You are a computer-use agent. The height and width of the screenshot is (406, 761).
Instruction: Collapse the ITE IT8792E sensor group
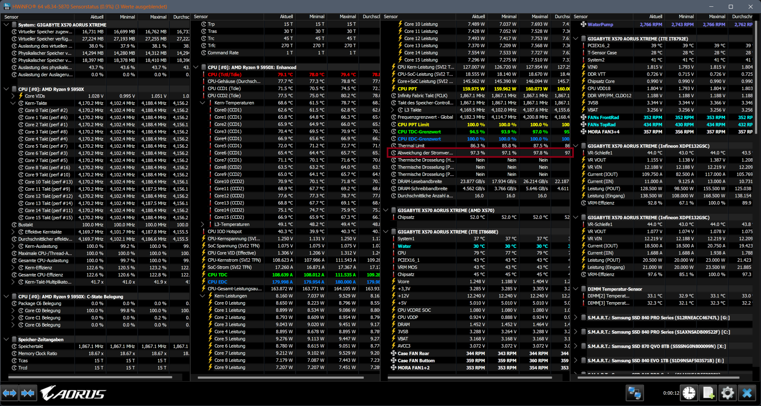coord(576,39)
